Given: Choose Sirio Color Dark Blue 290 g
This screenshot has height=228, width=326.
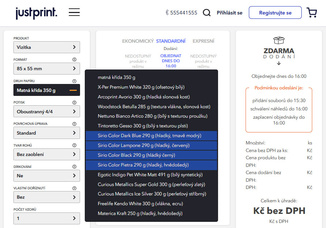Looking at the screenshot, I should click(151, 136).
